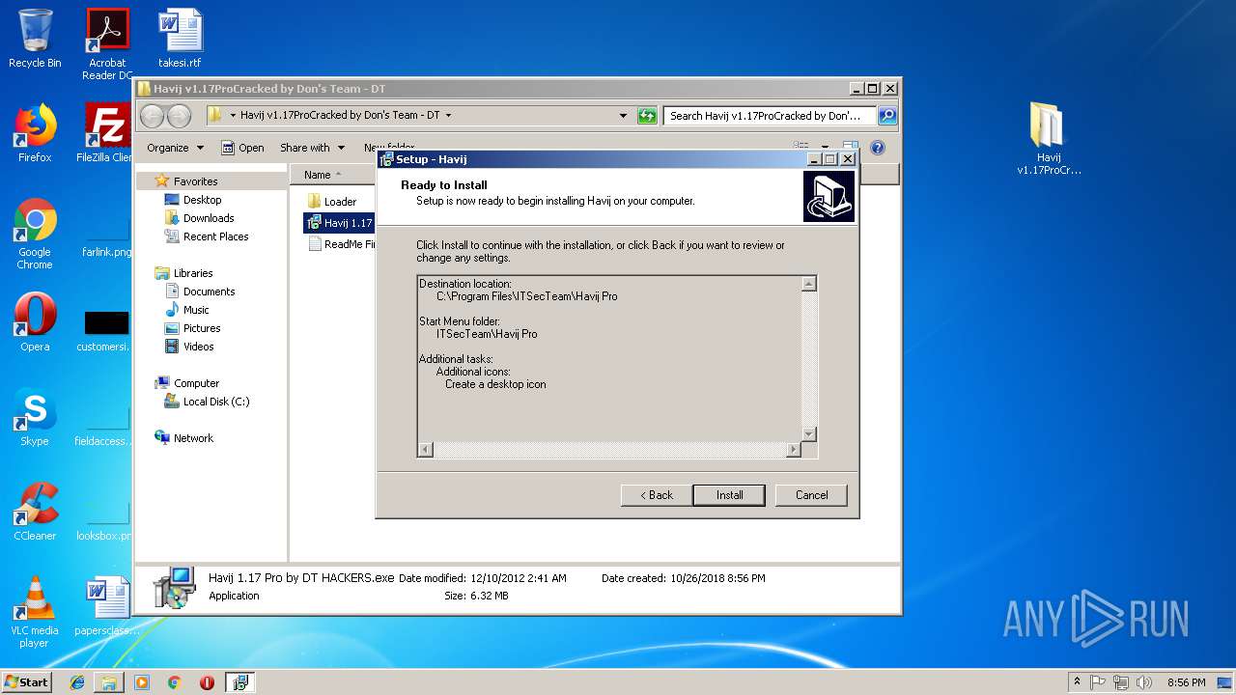Open takesi.rtf document on desktop

pyautogui.click(x=181, y=39)
